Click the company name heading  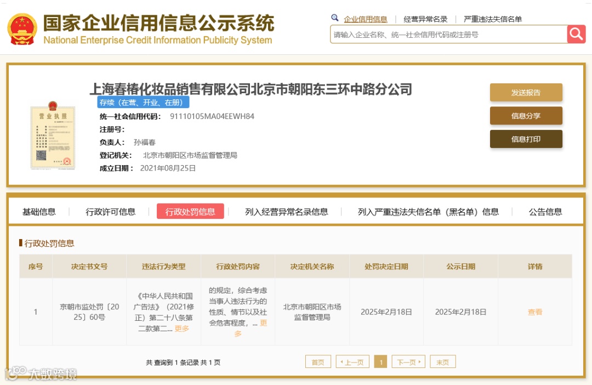click(251, 89)
